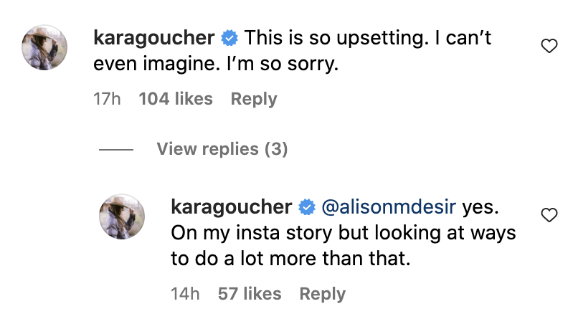The height and width of the screenshot is (324, 568).
Task: Open the top comment's profile picture
Action: 46,48
